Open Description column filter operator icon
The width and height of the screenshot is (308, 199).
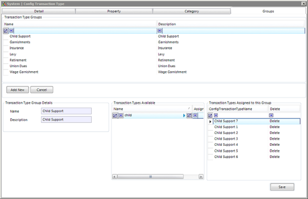160,30
